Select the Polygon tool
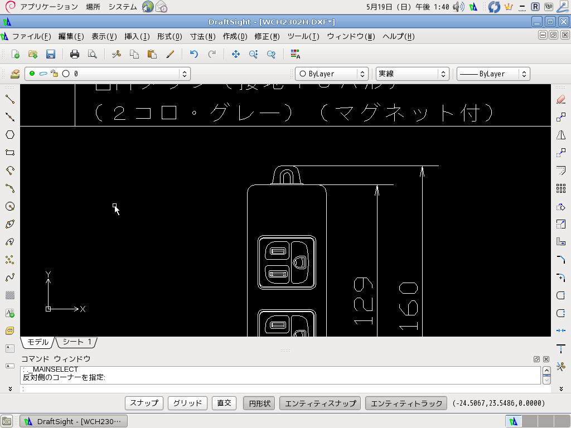 pos(10,135)
